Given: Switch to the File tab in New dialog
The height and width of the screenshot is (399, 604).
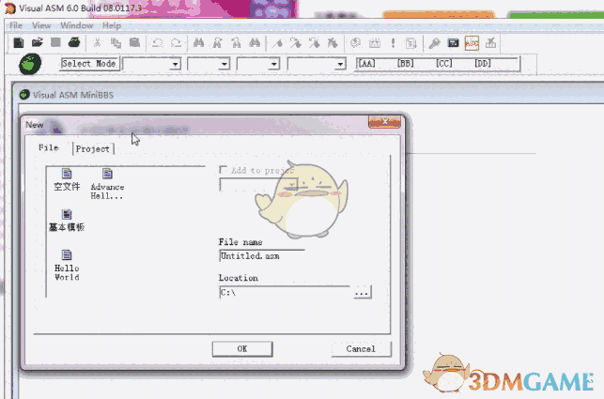Looking at the screenshot, I should point(49,148).
